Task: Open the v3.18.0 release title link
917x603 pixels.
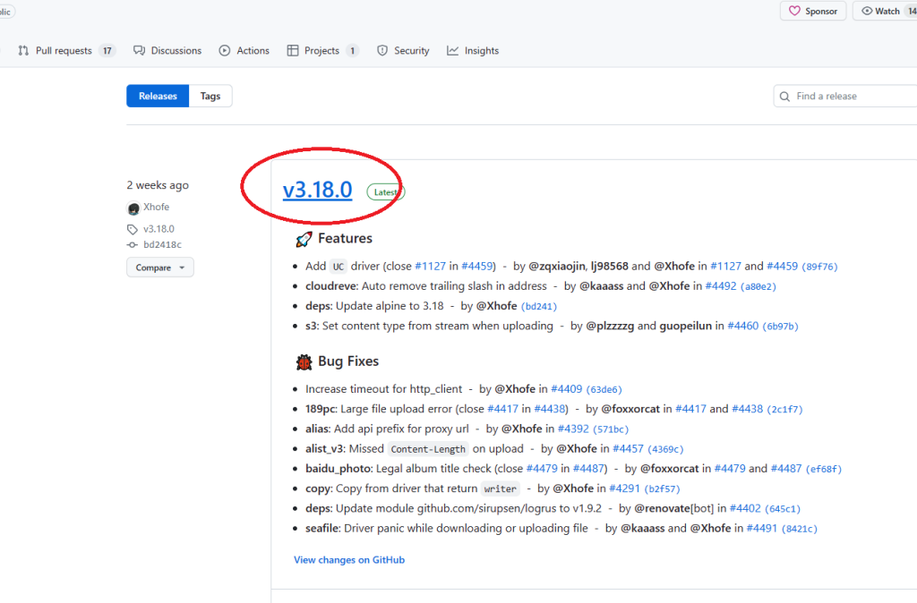Action: click(x=317, y=191)
